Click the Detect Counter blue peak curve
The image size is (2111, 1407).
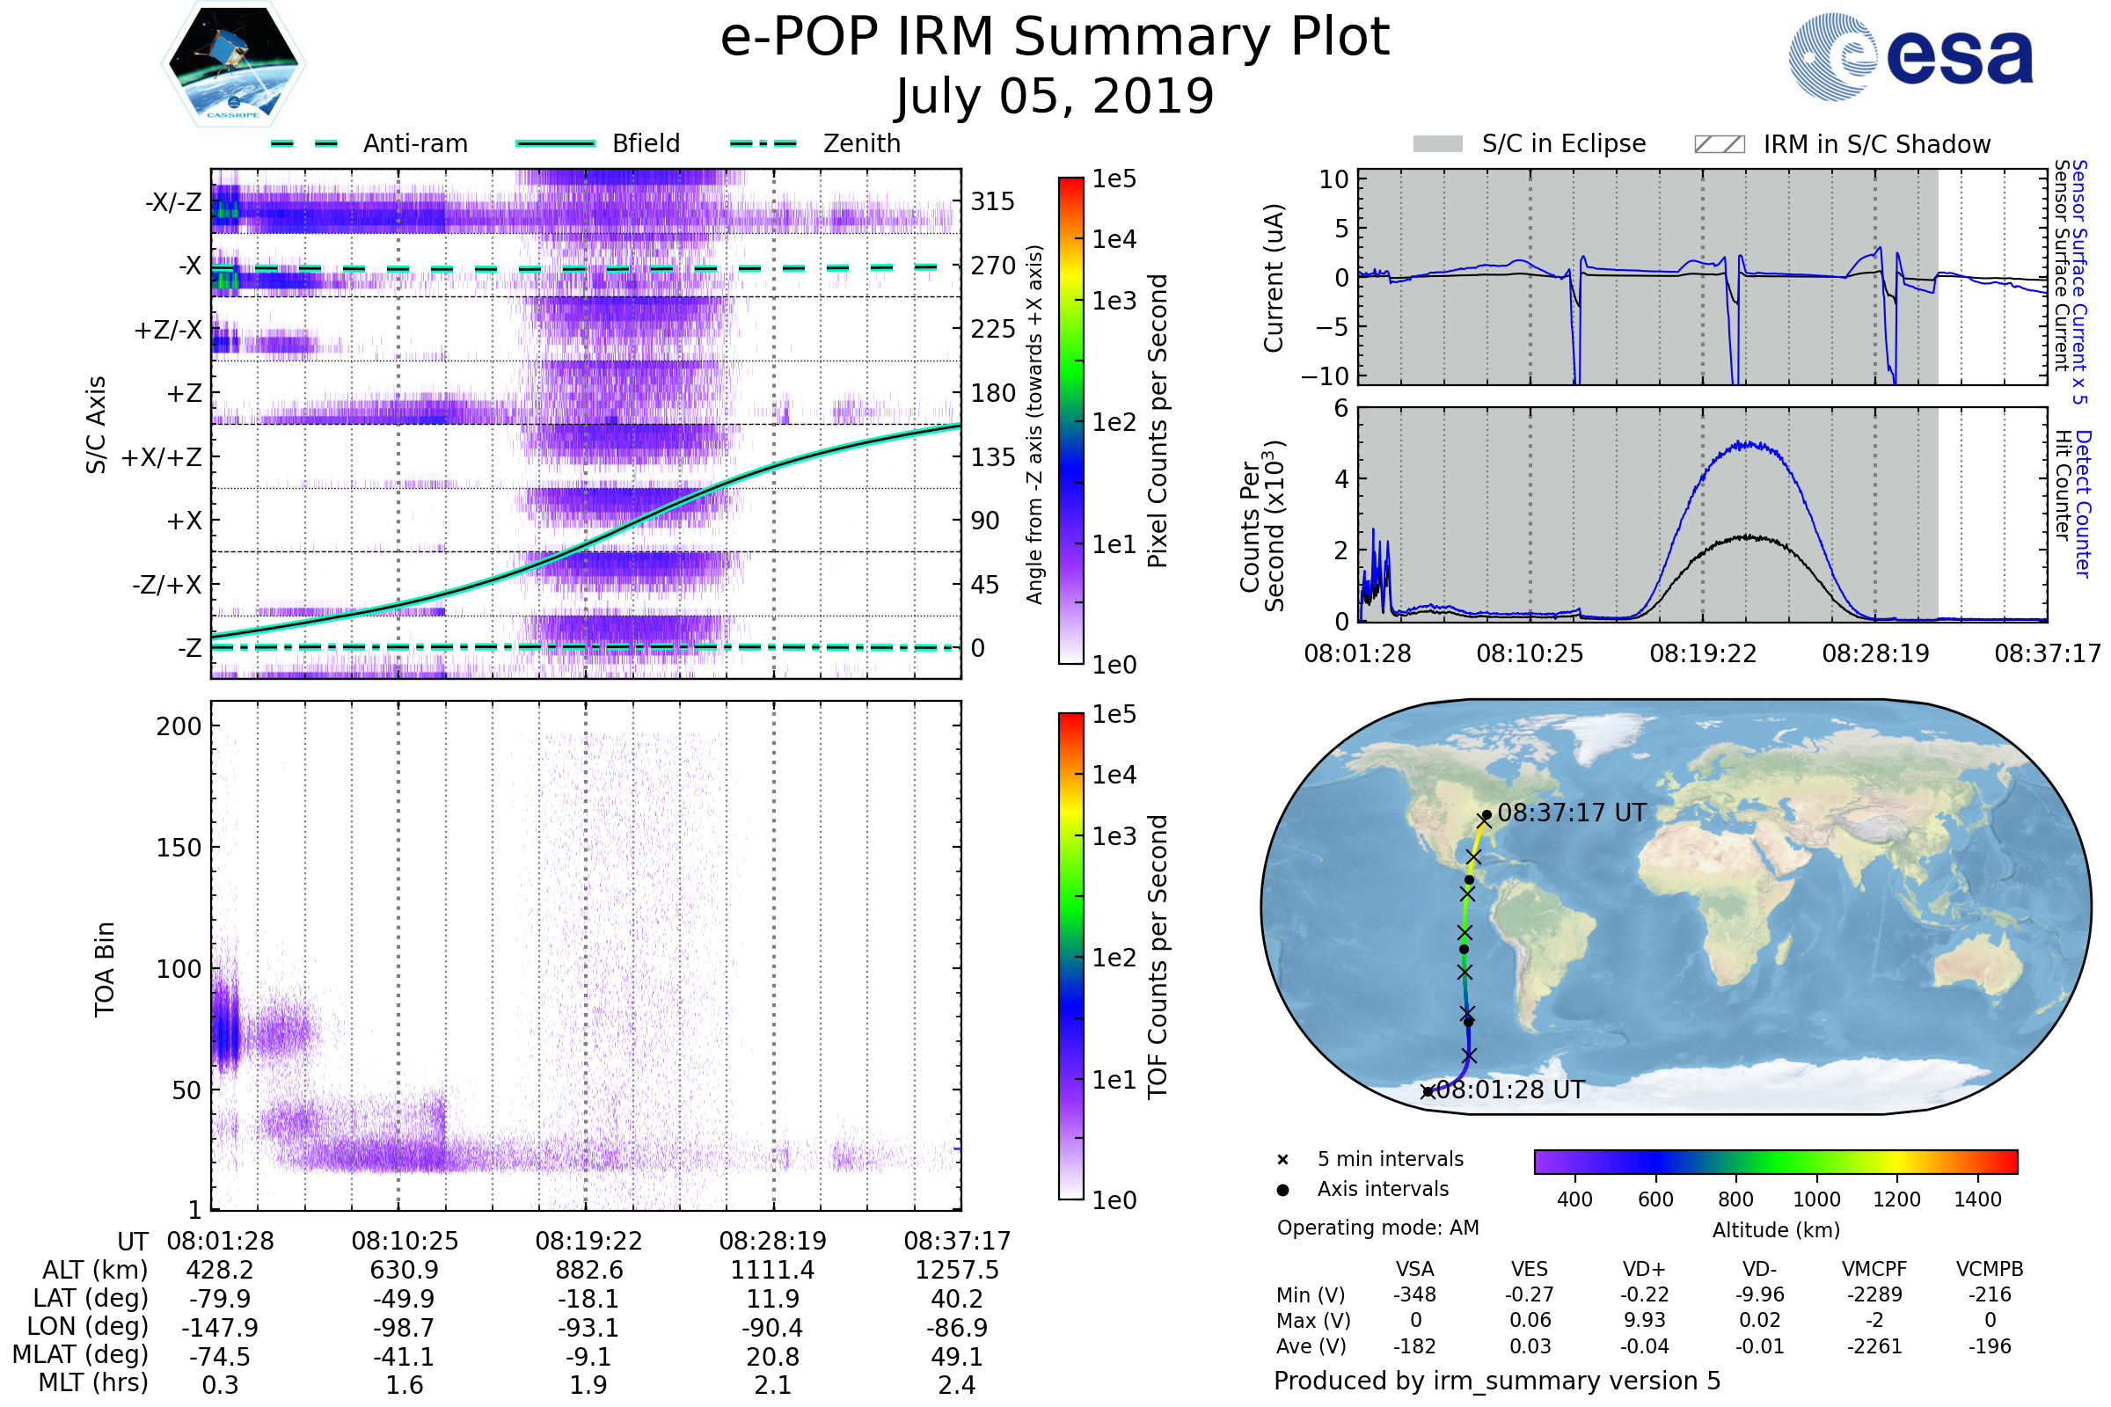click(1746, 445)
